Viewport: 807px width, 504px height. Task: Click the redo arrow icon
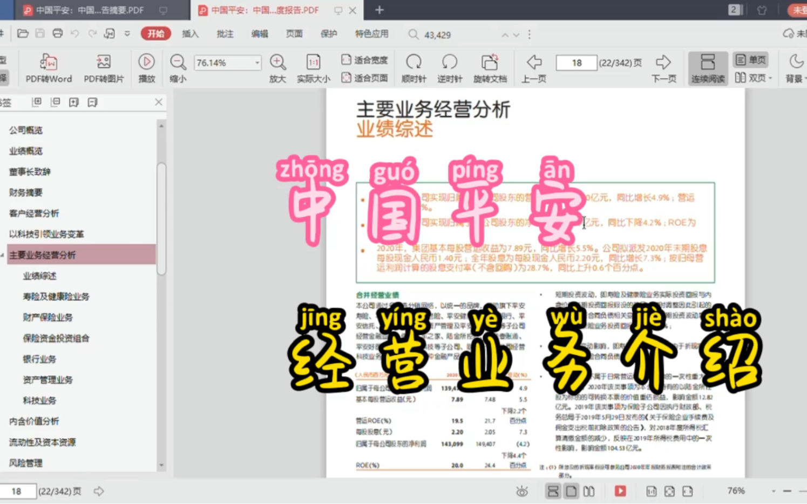tap(92, 34)
